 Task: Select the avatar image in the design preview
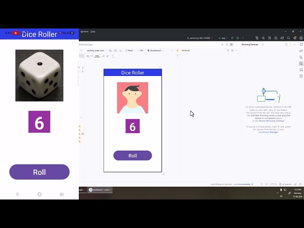point(133,98)
